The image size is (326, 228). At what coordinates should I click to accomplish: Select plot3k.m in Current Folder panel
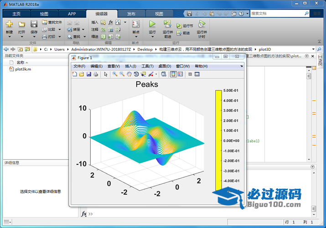click(x=20, y=69)
